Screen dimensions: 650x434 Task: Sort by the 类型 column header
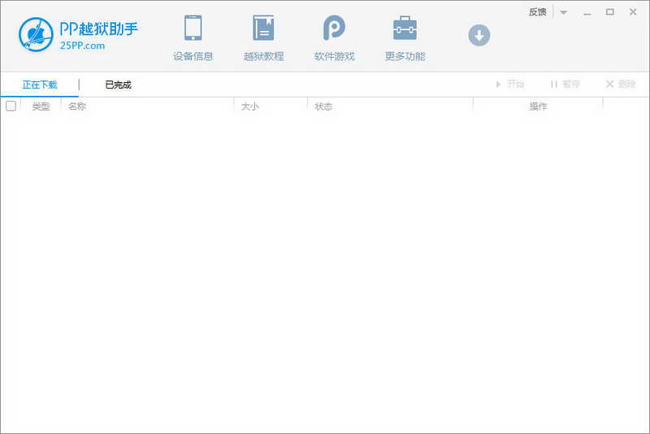click(41, 106)
